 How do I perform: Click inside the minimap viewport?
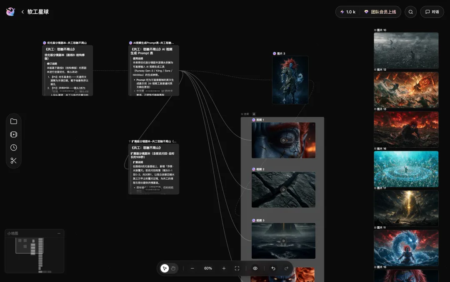tap(29, 245)
